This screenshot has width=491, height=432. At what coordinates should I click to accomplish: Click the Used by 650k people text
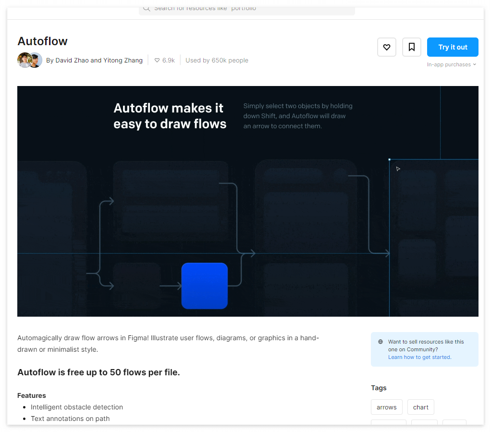[x=217, y=60]
